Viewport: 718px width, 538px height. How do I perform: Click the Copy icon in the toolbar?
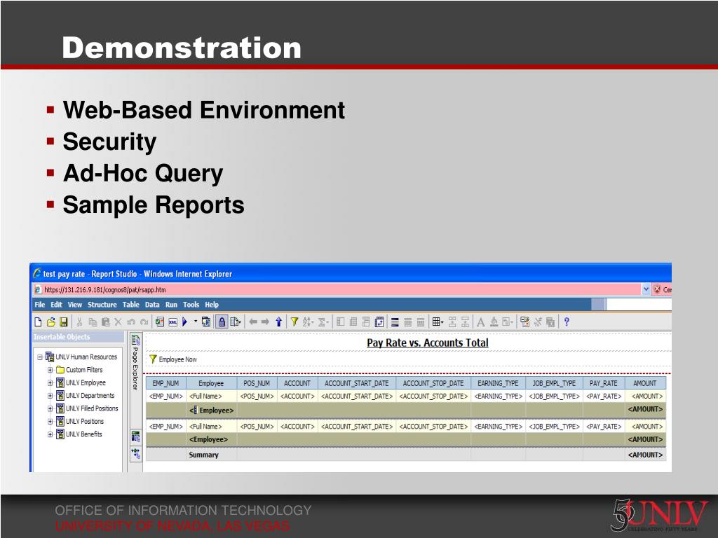tap(93, 322)
